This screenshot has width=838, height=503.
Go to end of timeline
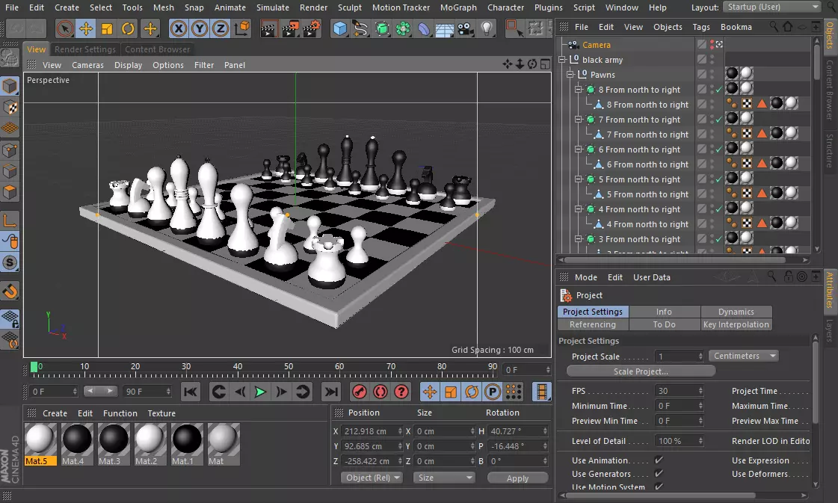coord(331,392)
